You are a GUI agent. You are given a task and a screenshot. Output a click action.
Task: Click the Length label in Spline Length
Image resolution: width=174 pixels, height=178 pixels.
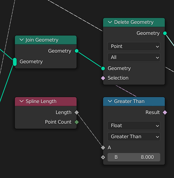[x=64, y=112]
